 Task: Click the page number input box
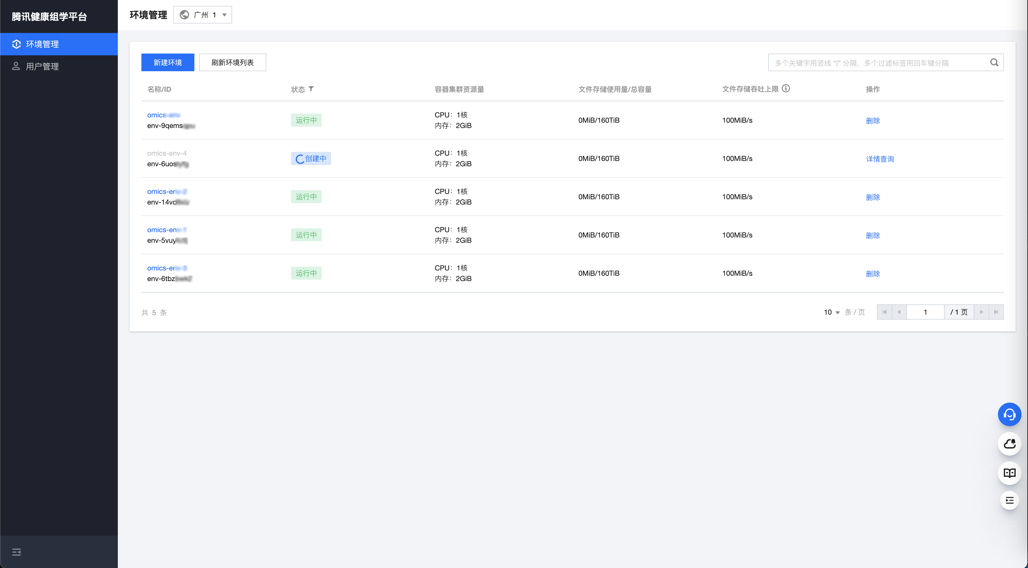tap(925, 312)
